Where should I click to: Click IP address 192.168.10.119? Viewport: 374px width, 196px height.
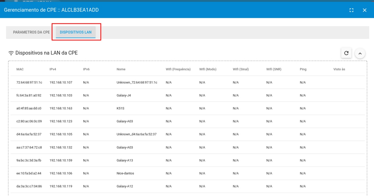(61, 186)
